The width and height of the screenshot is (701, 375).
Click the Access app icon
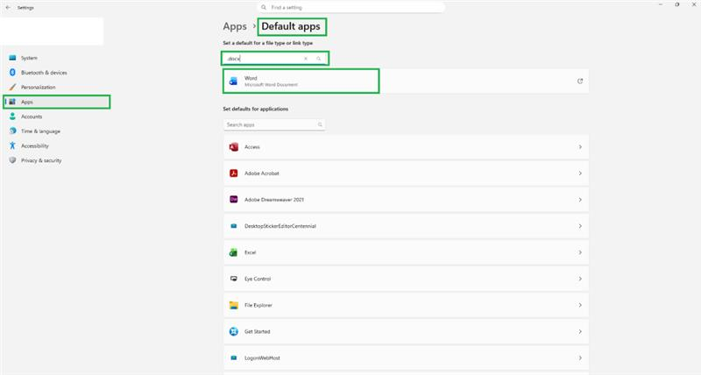pos(233,147)
